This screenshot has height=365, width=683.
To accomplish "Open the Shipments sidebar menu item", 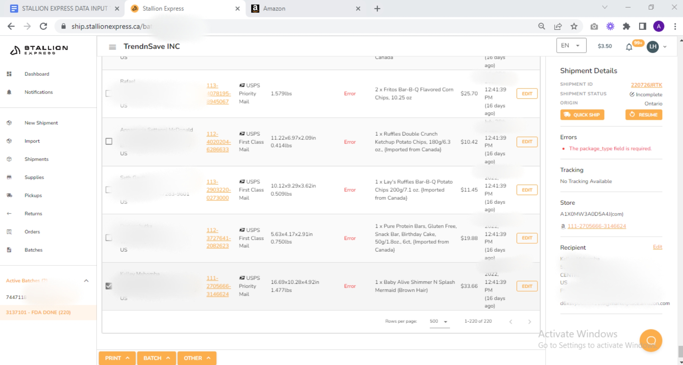I will [x=36, y=159].
